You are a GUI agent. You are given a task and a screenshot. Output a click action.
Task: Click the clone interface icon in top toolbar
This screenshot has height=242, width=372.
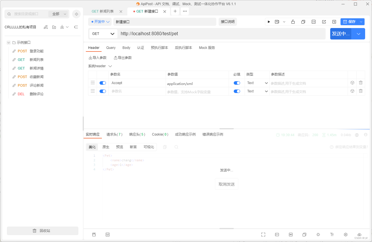click(x=303, y=22)
